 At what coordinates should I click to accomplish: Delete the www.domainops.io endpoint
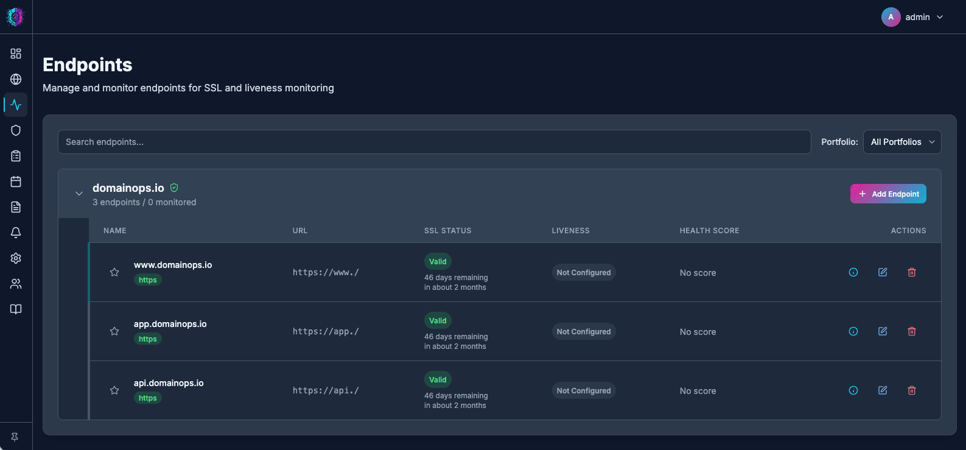click(x=912, y=272)
